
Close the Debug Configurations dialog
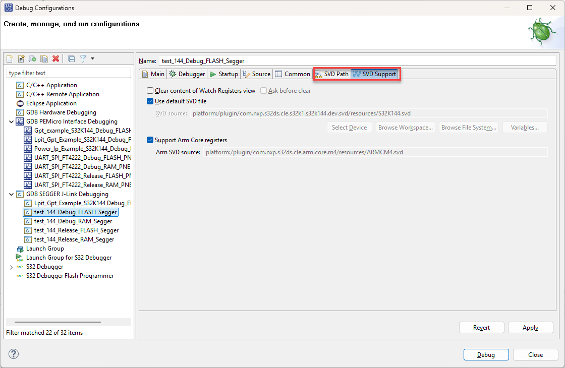[x=535, y=355]
